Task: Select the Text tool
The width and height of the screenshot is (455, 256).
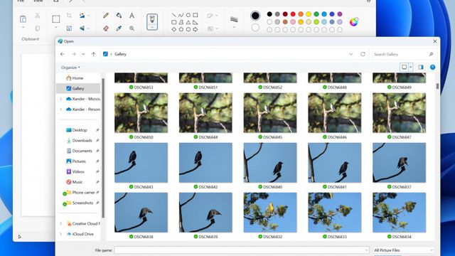Action: [x=132, y=16]
